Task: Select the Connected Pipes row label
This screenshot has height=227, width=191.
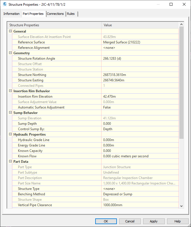Action: (31, 86)
